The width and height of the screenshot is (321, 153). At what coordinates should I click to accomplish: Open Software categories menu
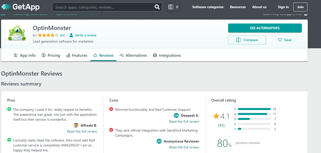coord(208,7)
